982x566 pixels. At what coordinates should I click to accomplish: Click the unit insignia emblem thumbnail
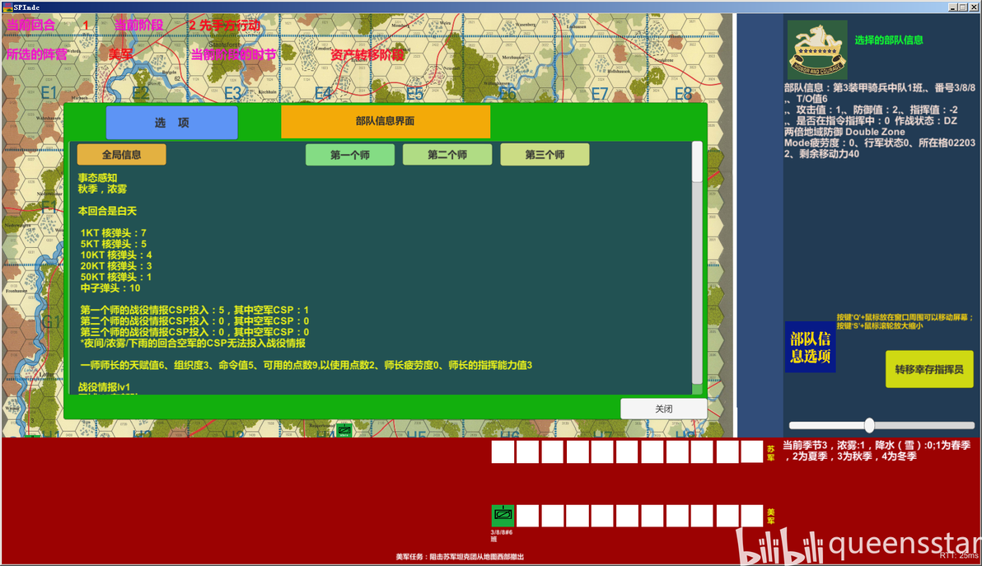tap(817, 49)
